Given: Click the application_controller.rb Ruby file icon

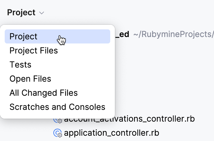Looking at the screenshot, I should click(x=57, y=133).
